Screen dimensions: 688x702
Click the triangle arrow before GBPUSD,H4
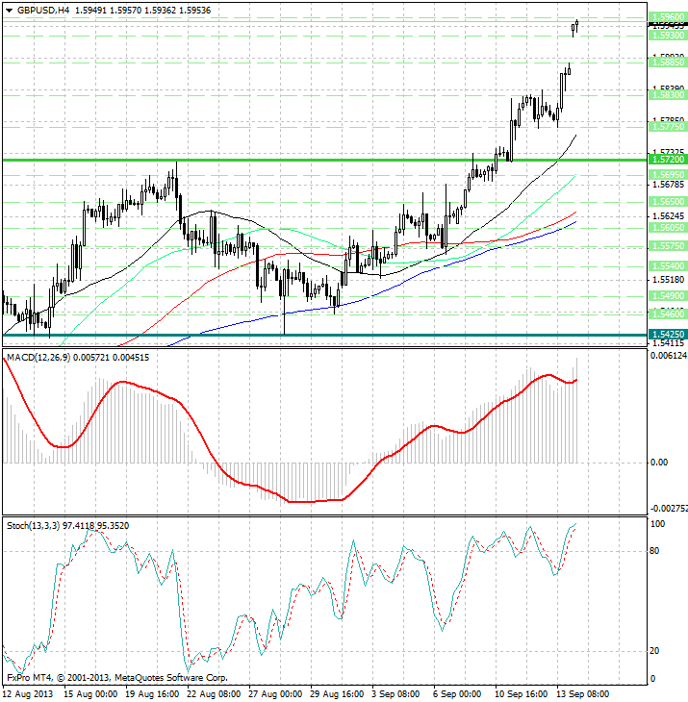(10, 11)
